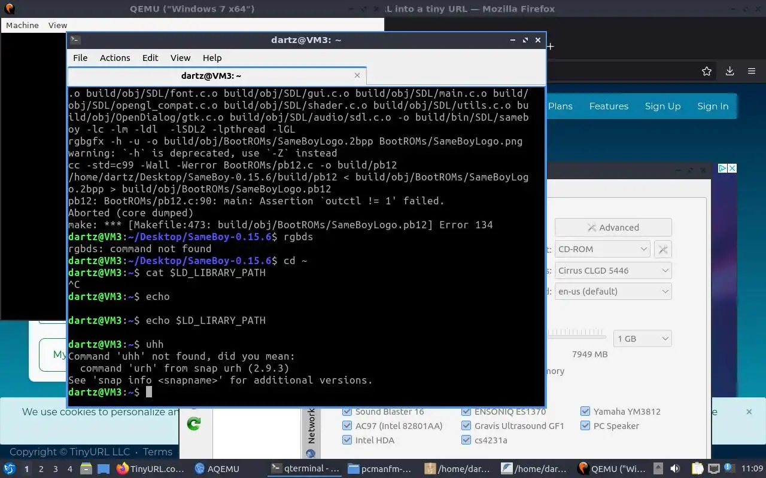Toggle cs4231a checkbox

pyautogui.click(x=466, y=440)
